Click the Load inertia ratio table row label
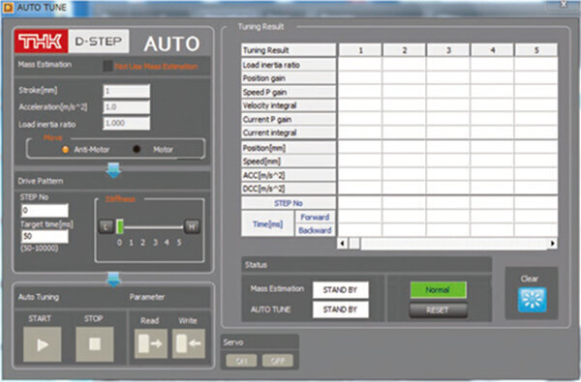 click(x=289, y=65)
